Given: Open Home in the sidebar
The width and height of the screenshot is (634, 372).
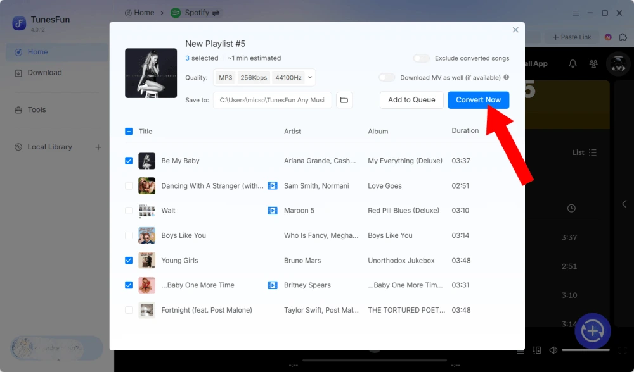Looking at the screenshot, I should pos(57,52).
